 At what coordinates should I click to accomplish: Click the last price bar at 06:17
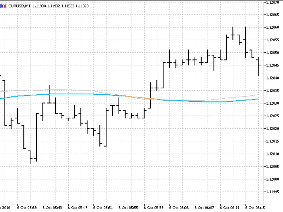(259, 66)
